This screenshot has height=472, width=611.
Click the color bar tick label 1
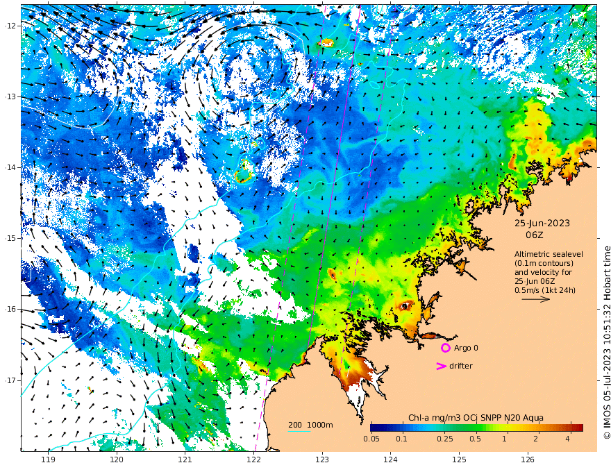point(504,439)
